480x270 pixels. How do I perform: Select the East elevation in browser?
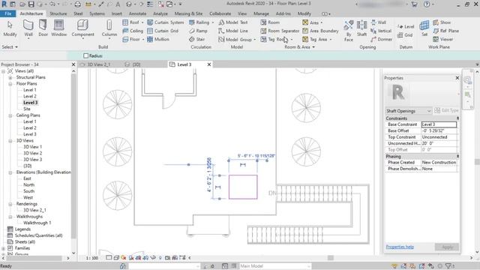(27, 178)
